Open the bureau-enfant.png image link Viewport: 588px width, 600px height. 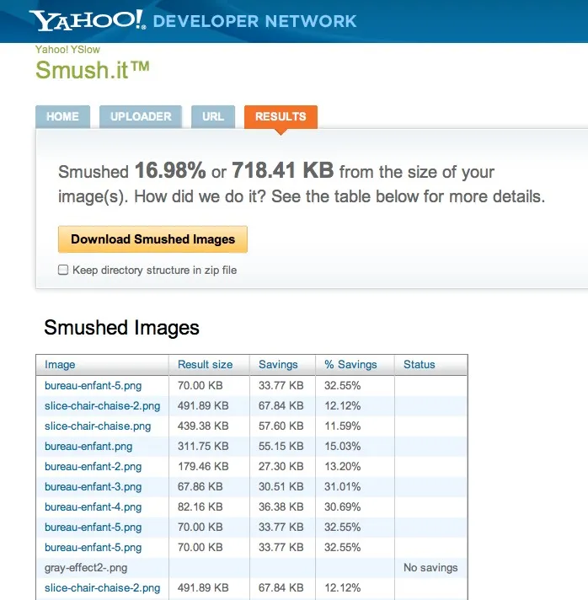(x=88, y=446)
